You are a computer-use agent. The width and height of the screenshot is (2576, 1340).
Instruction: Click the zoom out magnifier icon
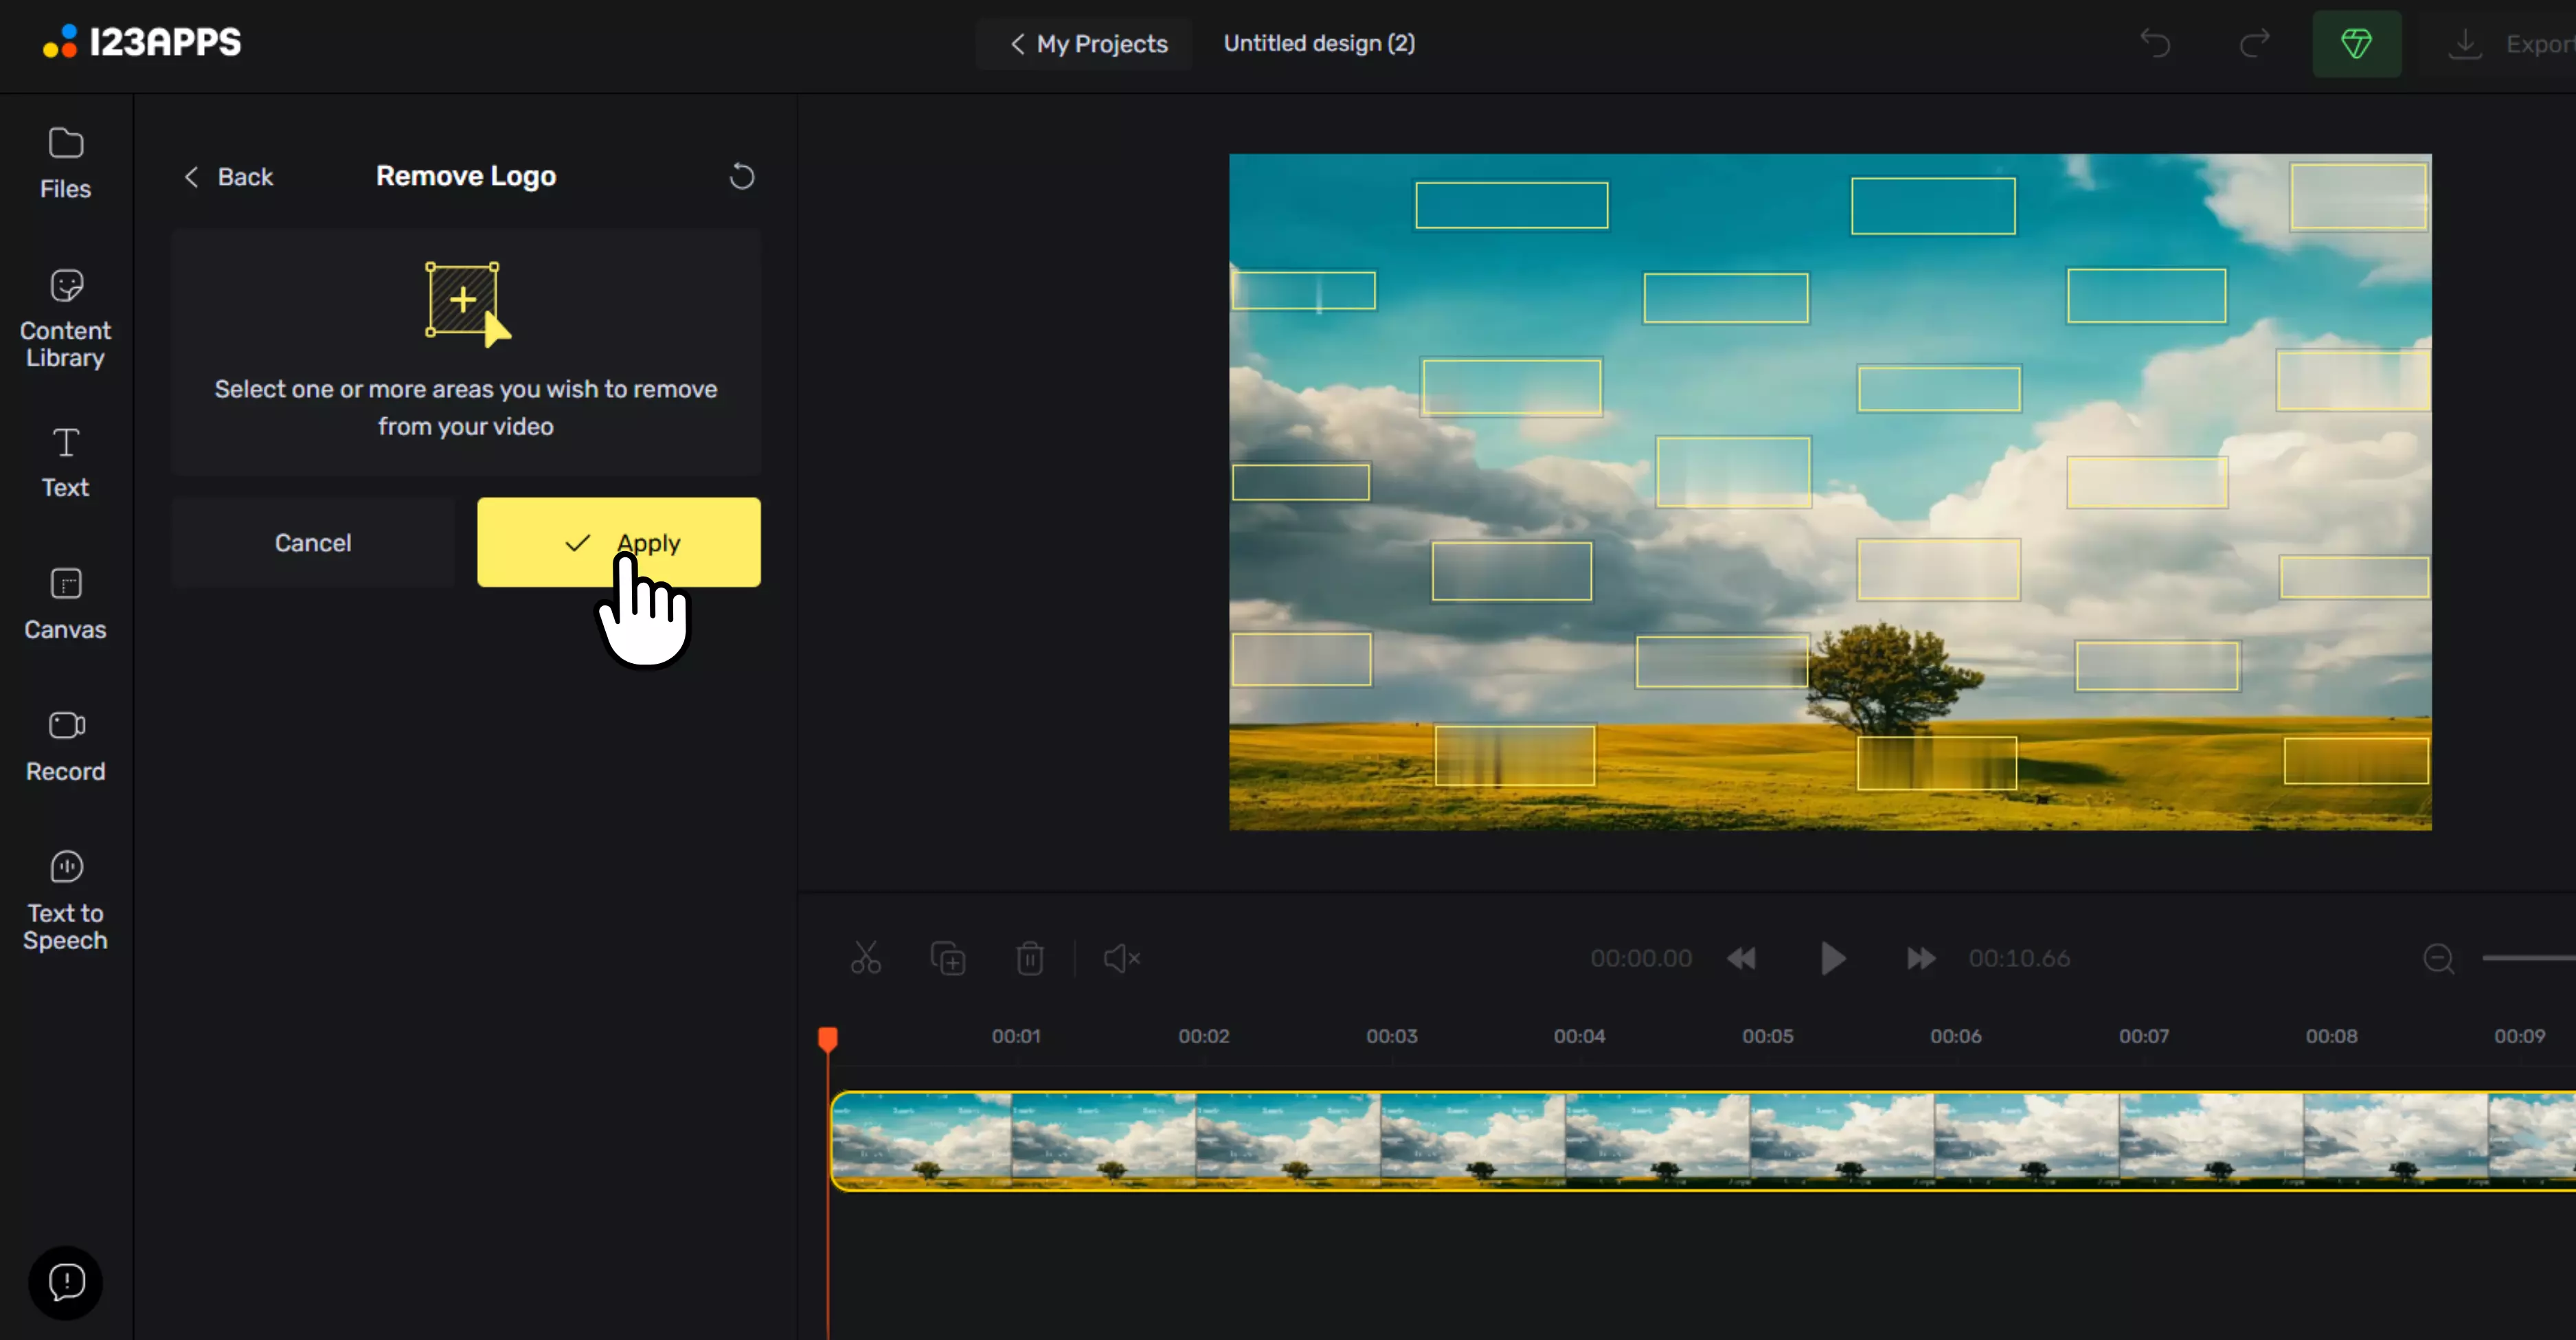[x=2438, y=958]
